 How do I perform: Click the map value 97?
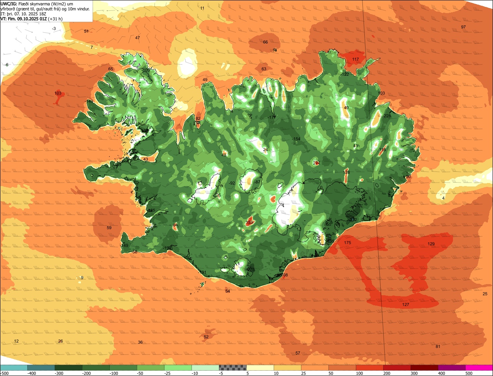[x=463, y=27]
